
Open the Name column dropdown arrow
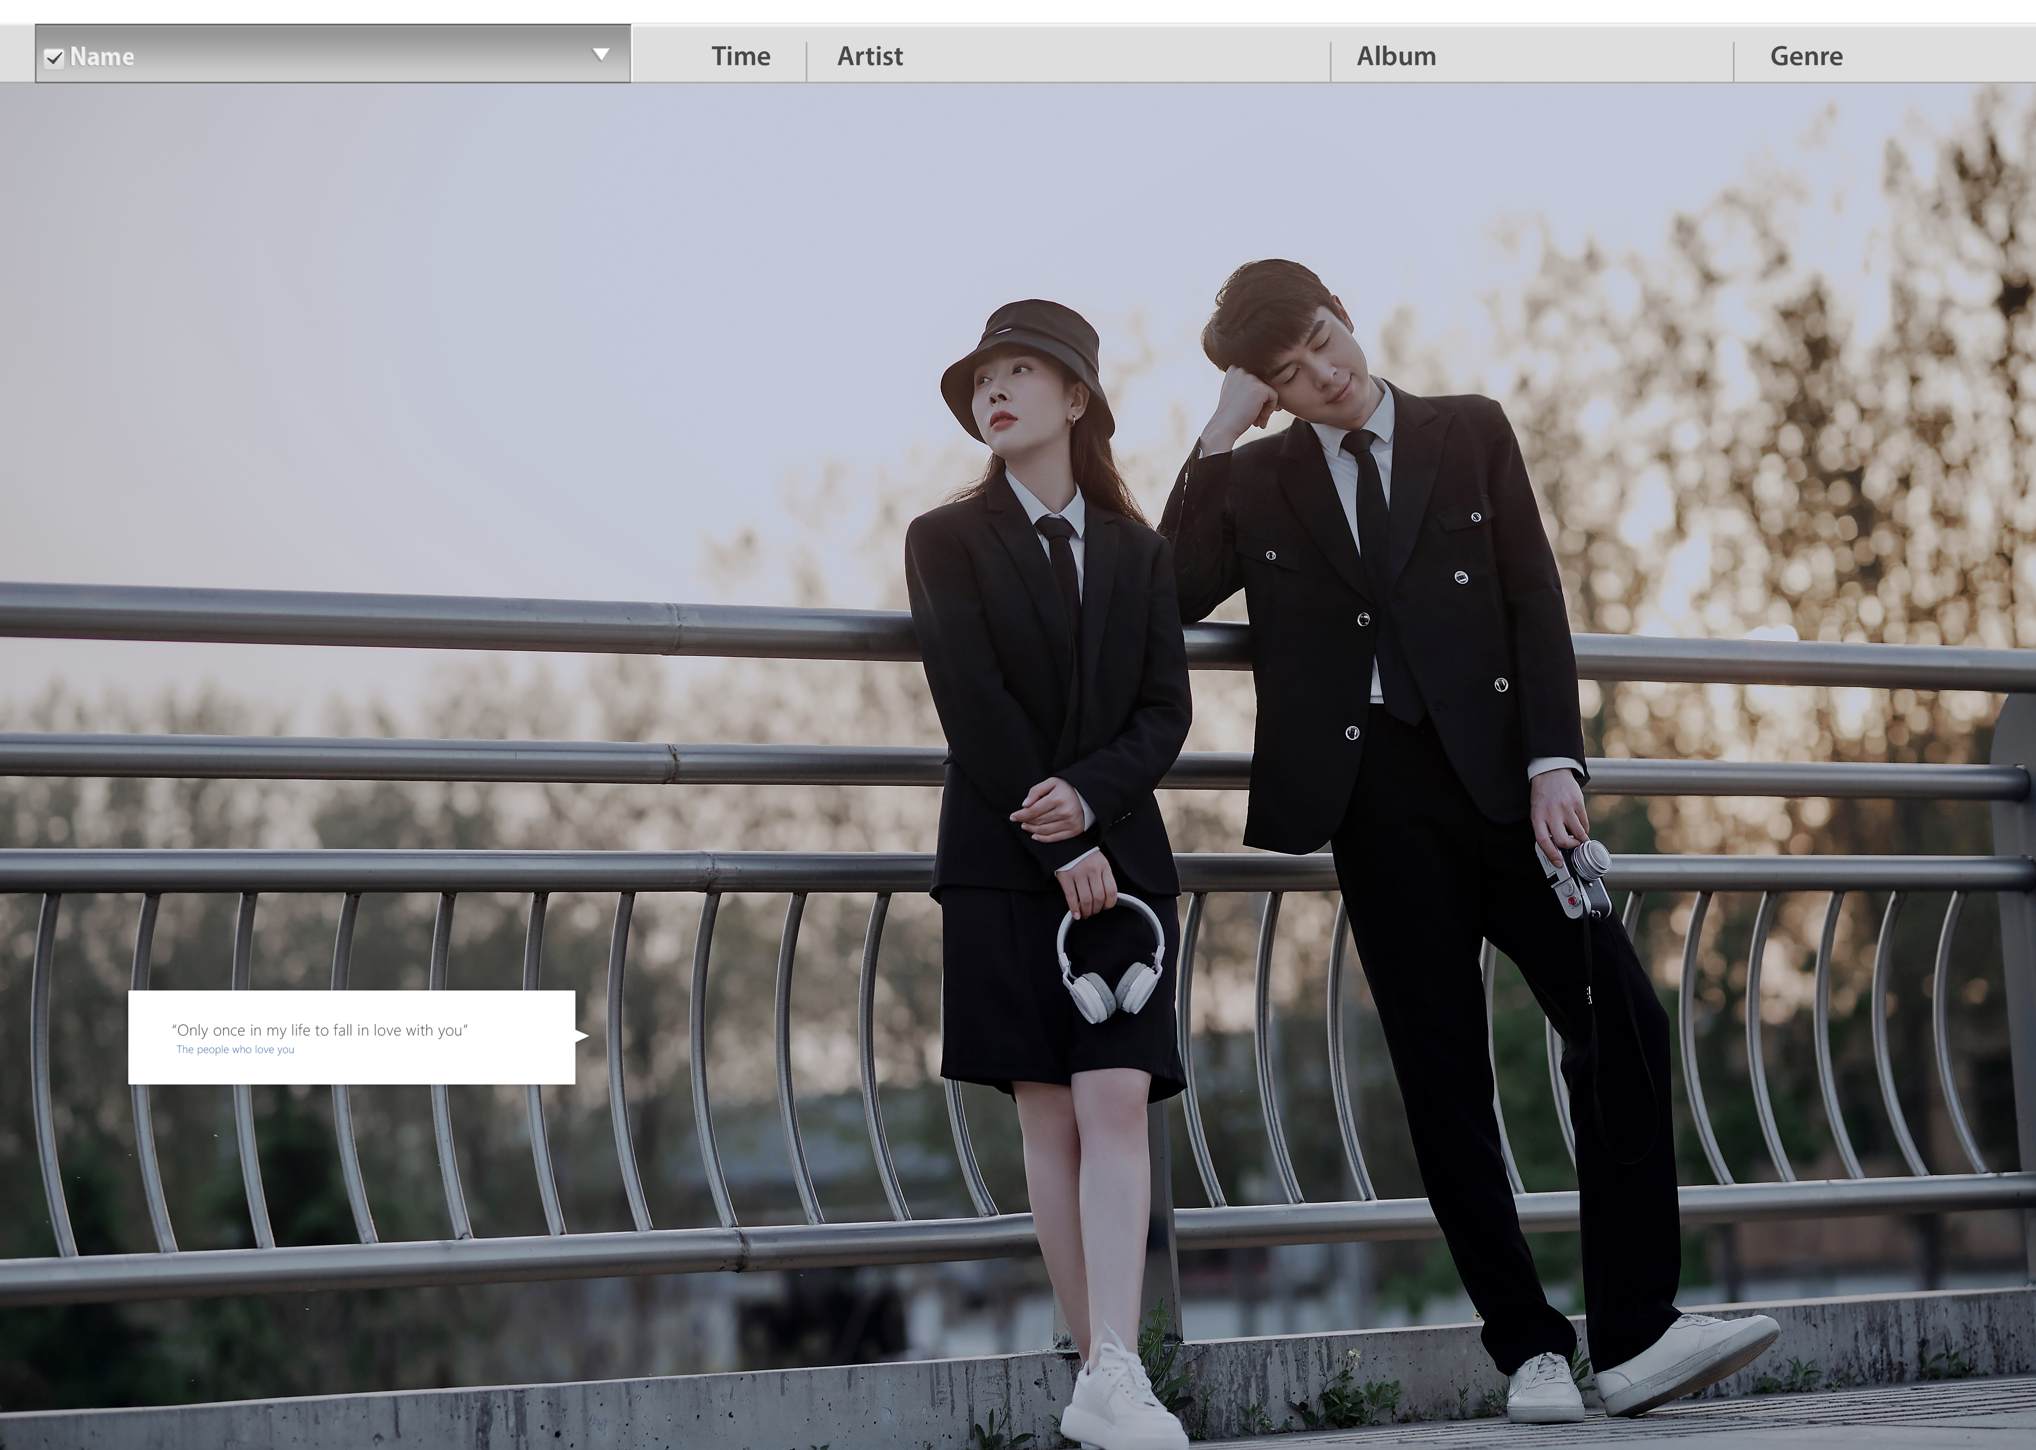(x=601, y=54)
